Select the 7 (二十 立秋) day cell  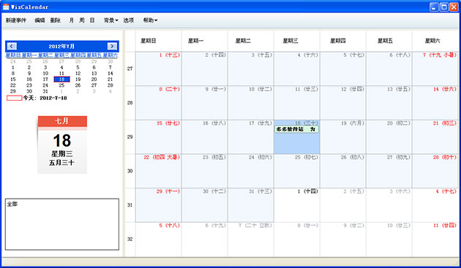[x=251, y=240]
